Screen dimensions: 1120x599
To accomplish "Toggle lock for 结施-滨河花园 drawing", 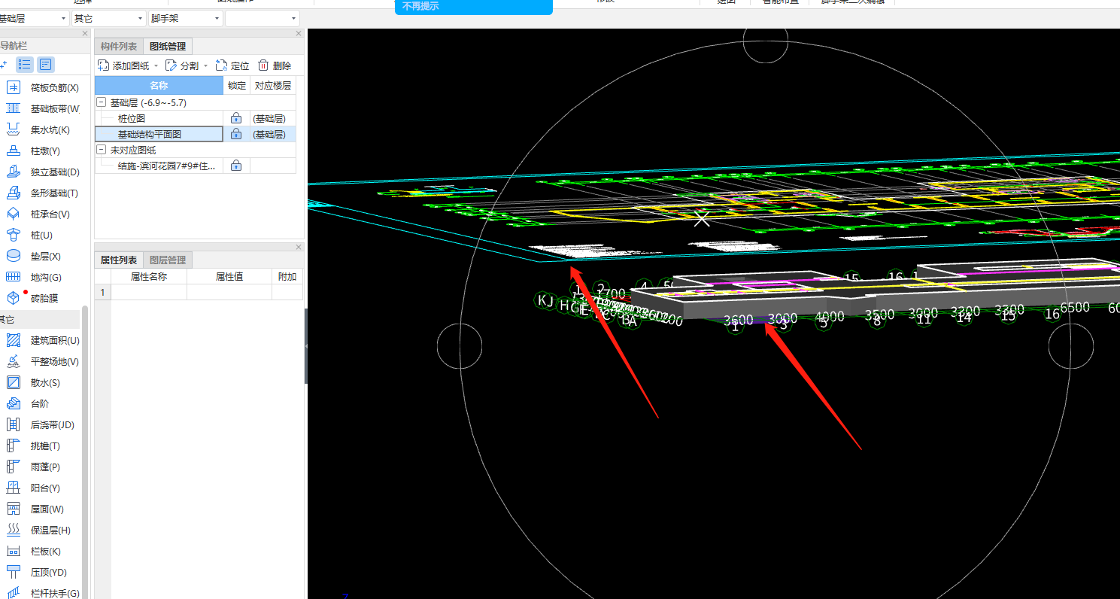I will coord(236,166).
